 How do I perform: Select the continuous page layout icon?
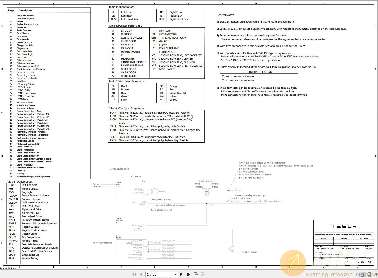[369, 274]
